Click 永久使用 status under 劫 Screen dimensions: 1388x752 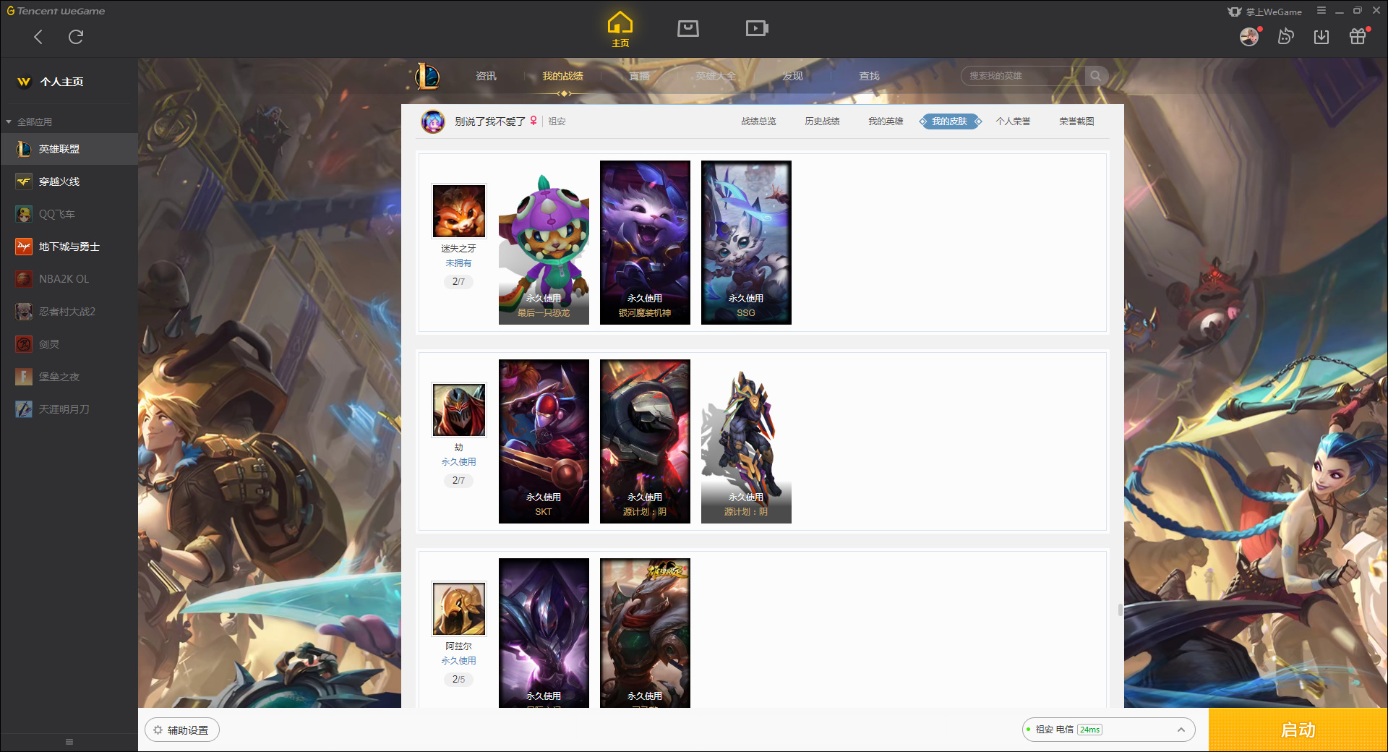pos(458,462)
